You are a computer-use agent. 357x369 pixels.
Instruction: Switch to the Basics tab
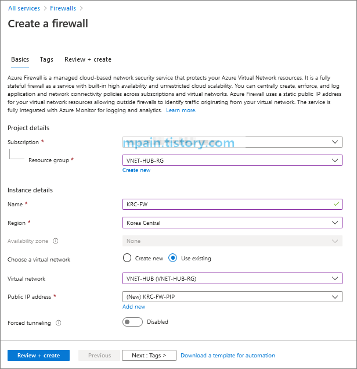point(20,59)
